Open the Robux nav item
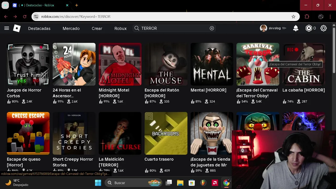Screen dimensions: 336x189 (x=120, y=28)
